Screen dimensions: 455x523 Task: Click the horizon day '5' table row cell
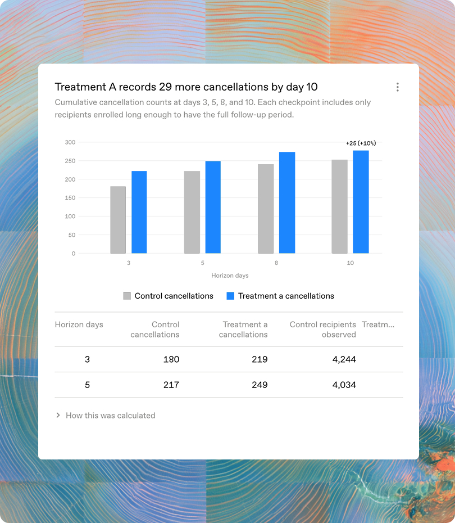click(87, 385)
